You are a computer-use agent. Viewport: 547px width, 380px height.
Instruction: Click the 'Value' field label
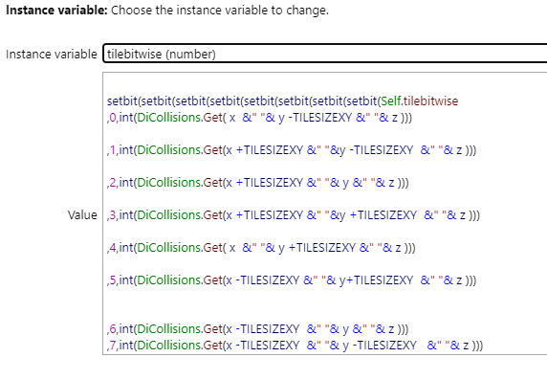82,214
